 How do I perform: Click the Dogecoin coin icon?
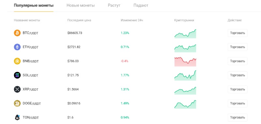click(x=17, y=103)
